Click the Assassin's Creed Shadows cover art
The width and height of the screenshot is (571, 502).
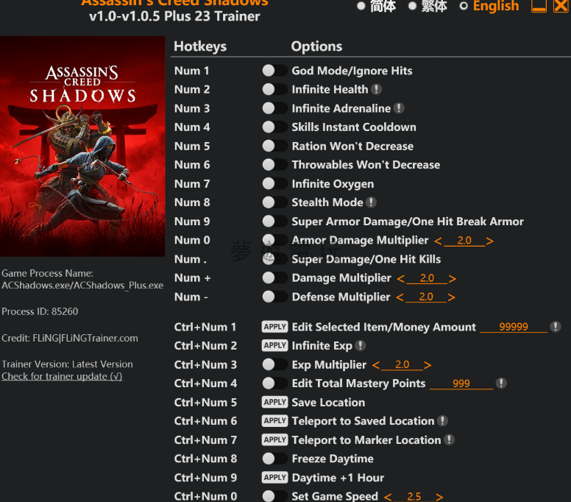tap(82, 146)
